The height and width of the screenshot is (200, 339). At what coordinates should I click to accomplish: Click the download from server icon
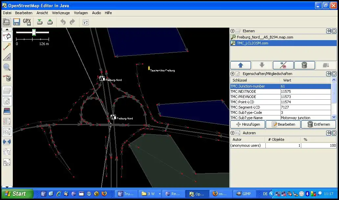[x=40, y=22]
